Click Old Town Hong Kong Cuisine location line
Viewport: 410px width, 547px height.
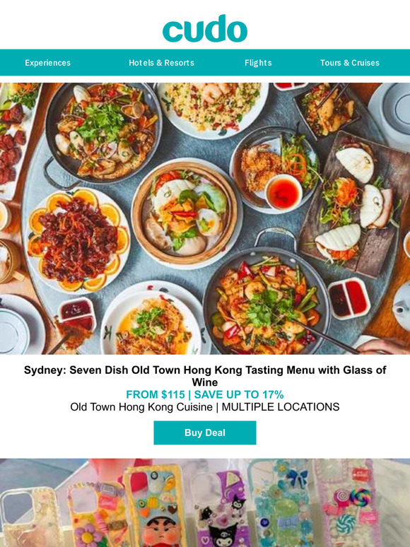(x=205, y=407)
